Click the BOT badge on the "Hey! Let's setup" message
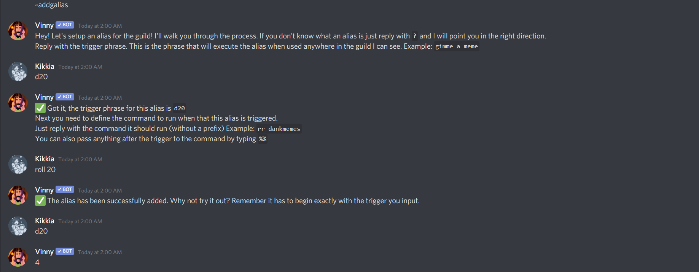The image size is (699, 272). (x=65, y=25)
